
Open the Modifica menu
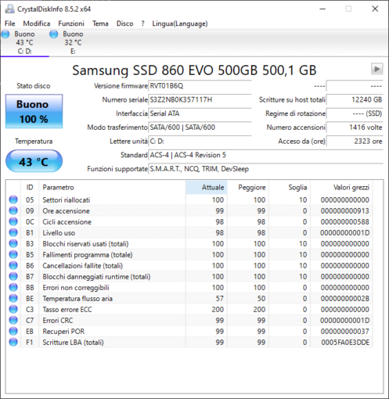[x=37, y=23]
